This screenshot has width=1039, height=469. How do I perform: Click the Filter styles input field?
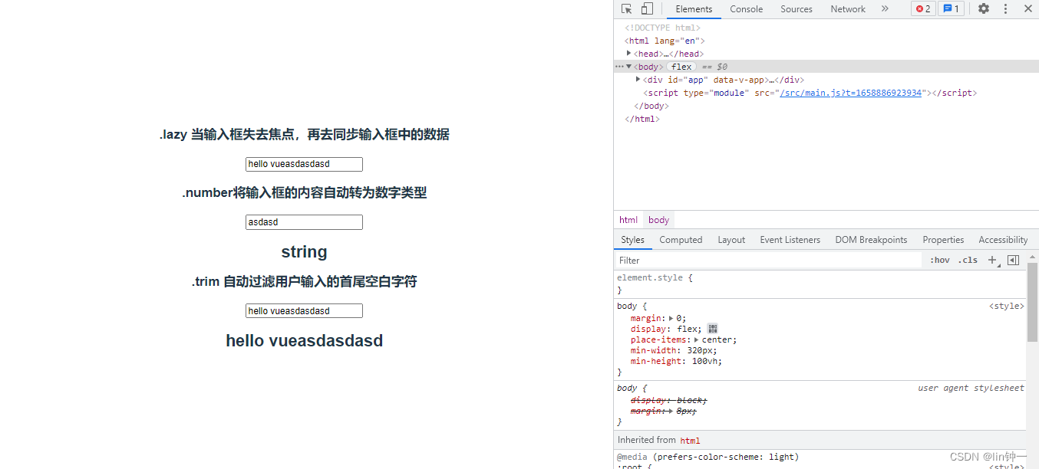tap(767, 261)
